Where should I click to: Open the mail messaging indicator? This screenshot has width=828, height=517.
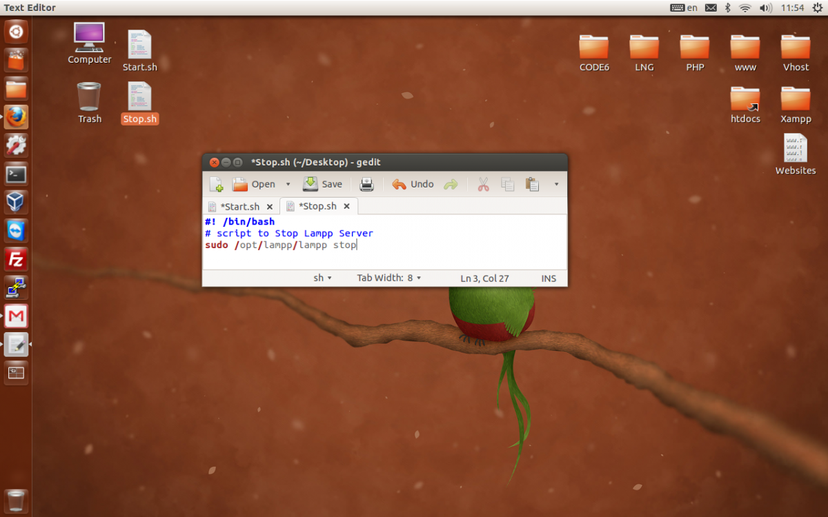pos(711,8)
